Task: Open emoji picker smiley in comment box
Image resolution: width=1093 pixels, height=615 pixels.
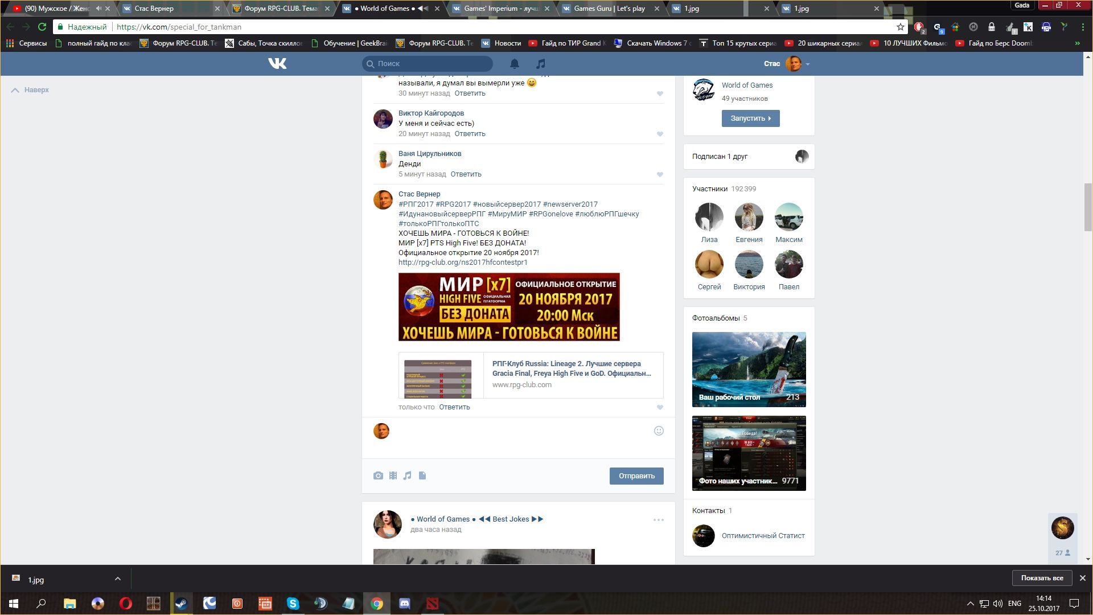Action: click(x=659, y=431)
